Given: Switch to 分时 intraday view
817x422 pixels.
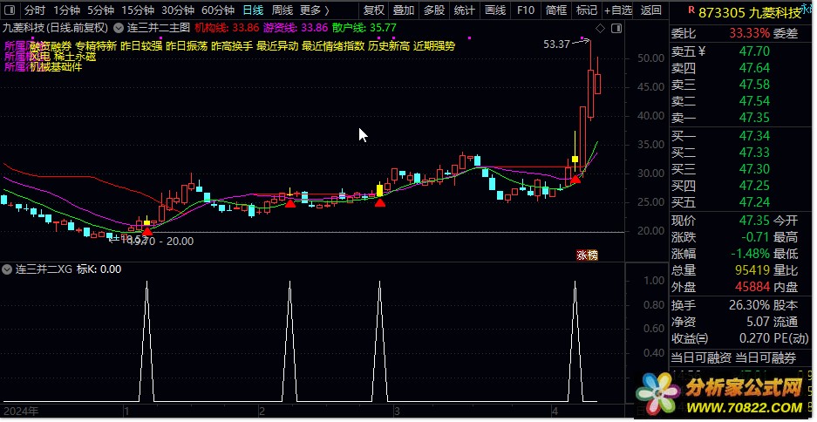Looking at the screenshot, I should click(x=35, y=10).
